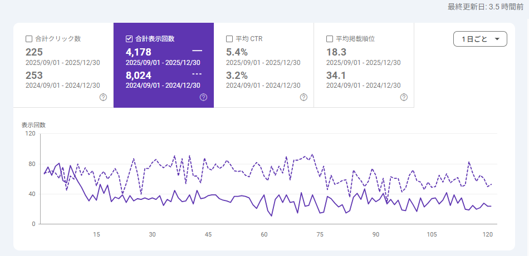Click the help icon in 平均 CTR card
The height and width of the screenshot is (256, 529).
point(303,97)
